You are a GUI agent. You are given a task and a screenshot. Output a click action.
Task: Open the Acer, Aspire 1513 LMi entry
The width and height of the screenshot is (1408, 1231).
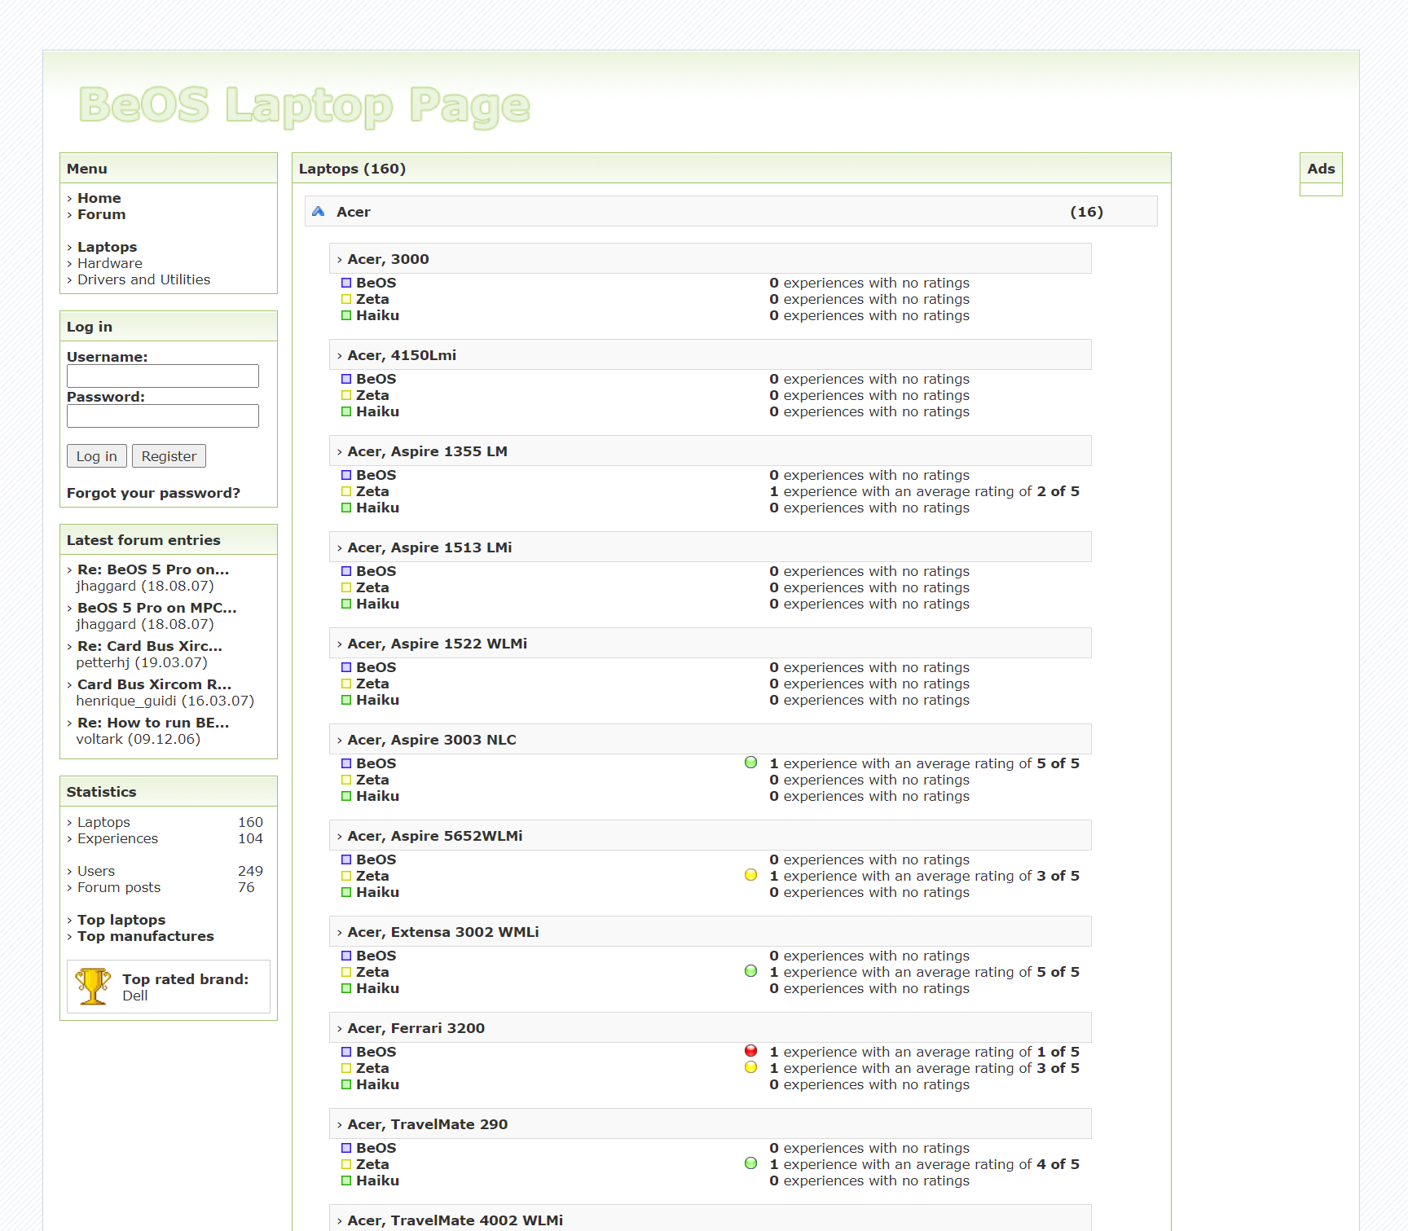coord(429,547)
